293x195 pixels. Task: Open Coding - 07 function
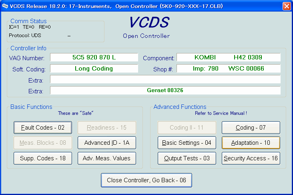(251, 128)
